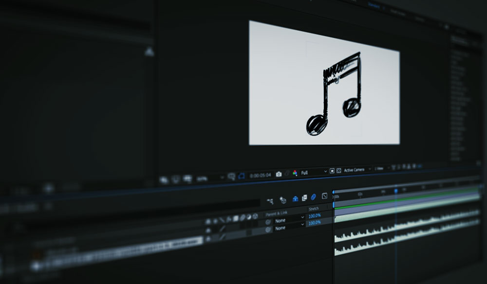Click the playhead marker on the timeline ruler
Image resolution: width=487 pixels, height=284 pixels.
[x=396, y=191]
